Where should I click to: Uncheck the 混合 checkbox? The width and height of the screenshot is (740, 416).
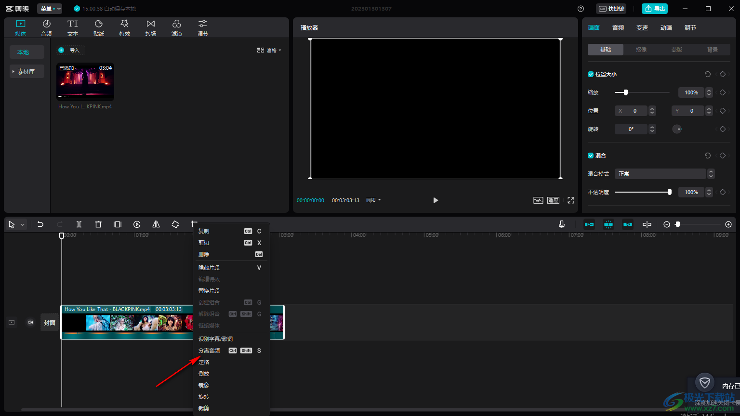coord(591,156)
